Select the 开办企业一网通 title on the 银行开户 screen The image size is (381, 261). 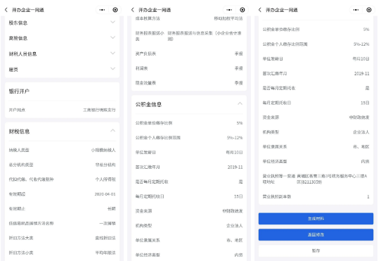coord(28,10)
